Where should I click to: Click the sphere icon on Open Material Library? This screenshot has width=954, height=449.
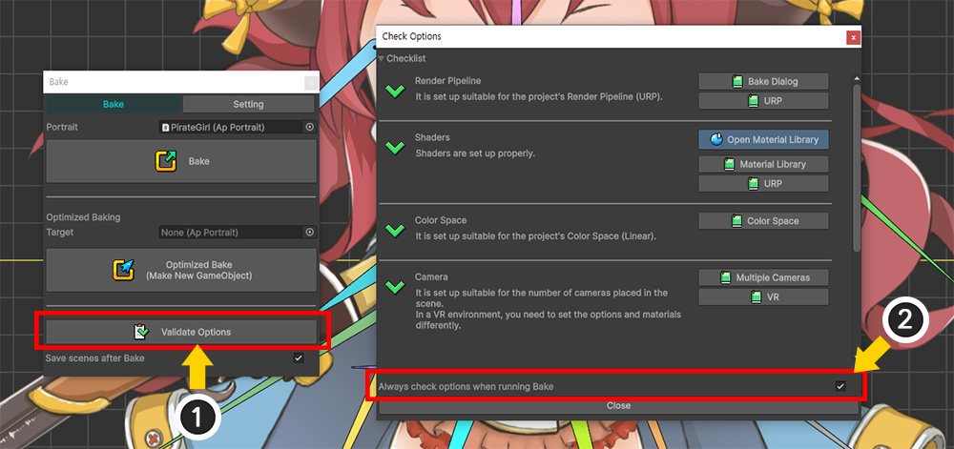(716, 140)
